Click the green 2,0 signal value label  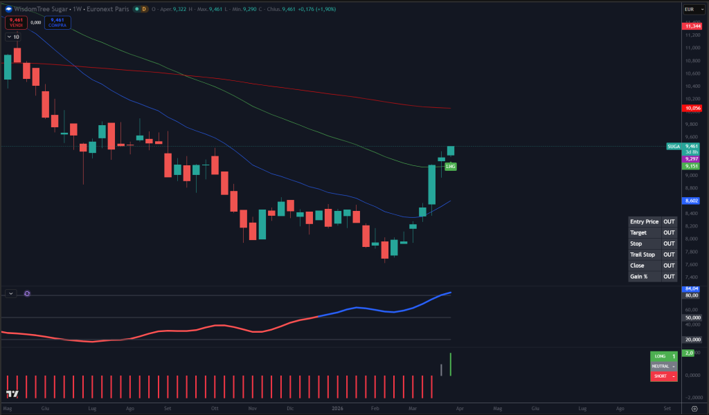tap(689, 353)
